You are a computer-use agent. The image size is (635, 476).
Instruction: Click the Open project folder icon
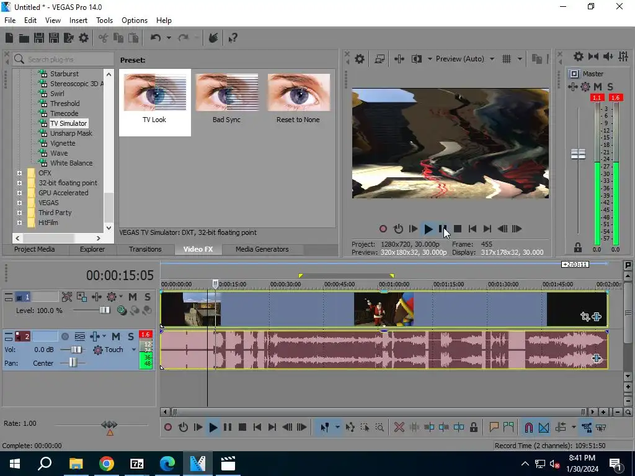coord(24,38)
